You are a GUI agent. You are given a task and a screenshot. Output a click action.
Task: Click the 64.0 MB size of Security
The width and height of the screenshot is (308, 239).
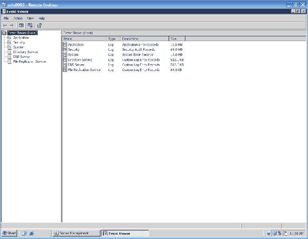[176, 49]
